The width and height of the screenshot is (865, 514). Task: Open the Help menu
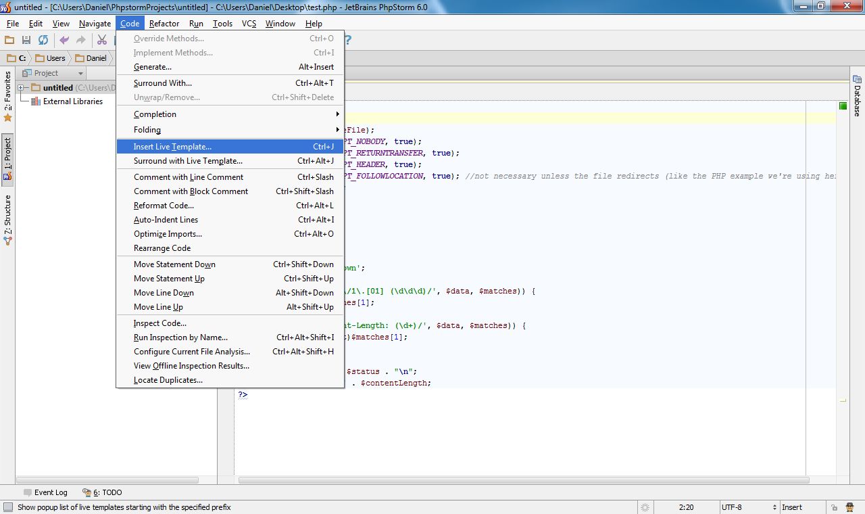[x=314, y=24]
